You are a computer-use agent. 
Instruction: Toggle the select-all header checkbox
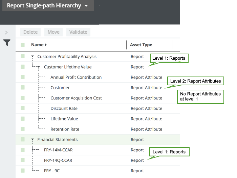pos(23,45)
